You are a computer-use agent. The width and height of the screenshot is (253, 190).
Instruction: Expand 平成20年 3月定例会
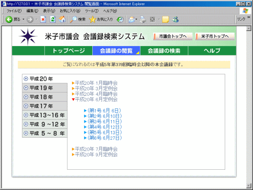tap(95, 89)
